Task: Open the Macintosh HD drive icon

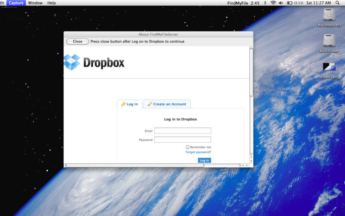Action: [x=329, y=15]
